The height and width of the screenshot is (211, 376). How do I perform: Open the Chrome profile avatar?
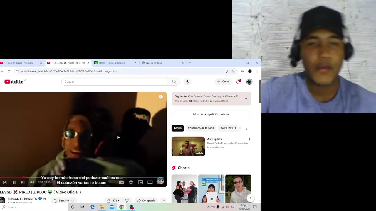tap(250, 71)
